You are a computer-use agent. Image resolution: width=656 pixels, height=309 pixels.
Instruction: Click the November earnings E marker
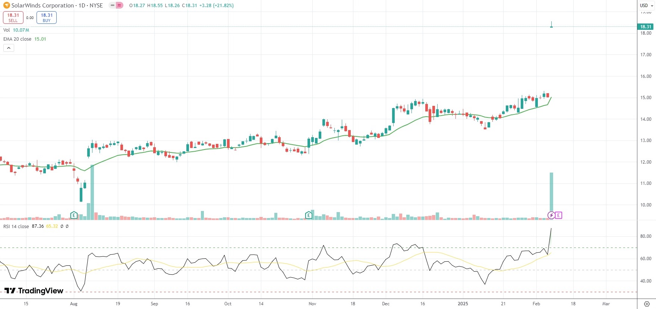[308, 215]
